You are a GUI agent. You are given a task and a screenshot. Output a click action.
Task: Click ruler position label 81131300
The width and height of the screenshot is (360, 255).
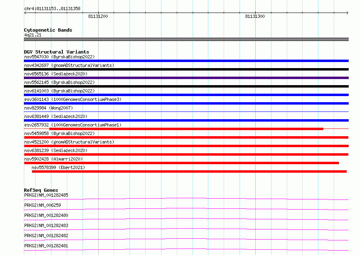click(255, 16)
